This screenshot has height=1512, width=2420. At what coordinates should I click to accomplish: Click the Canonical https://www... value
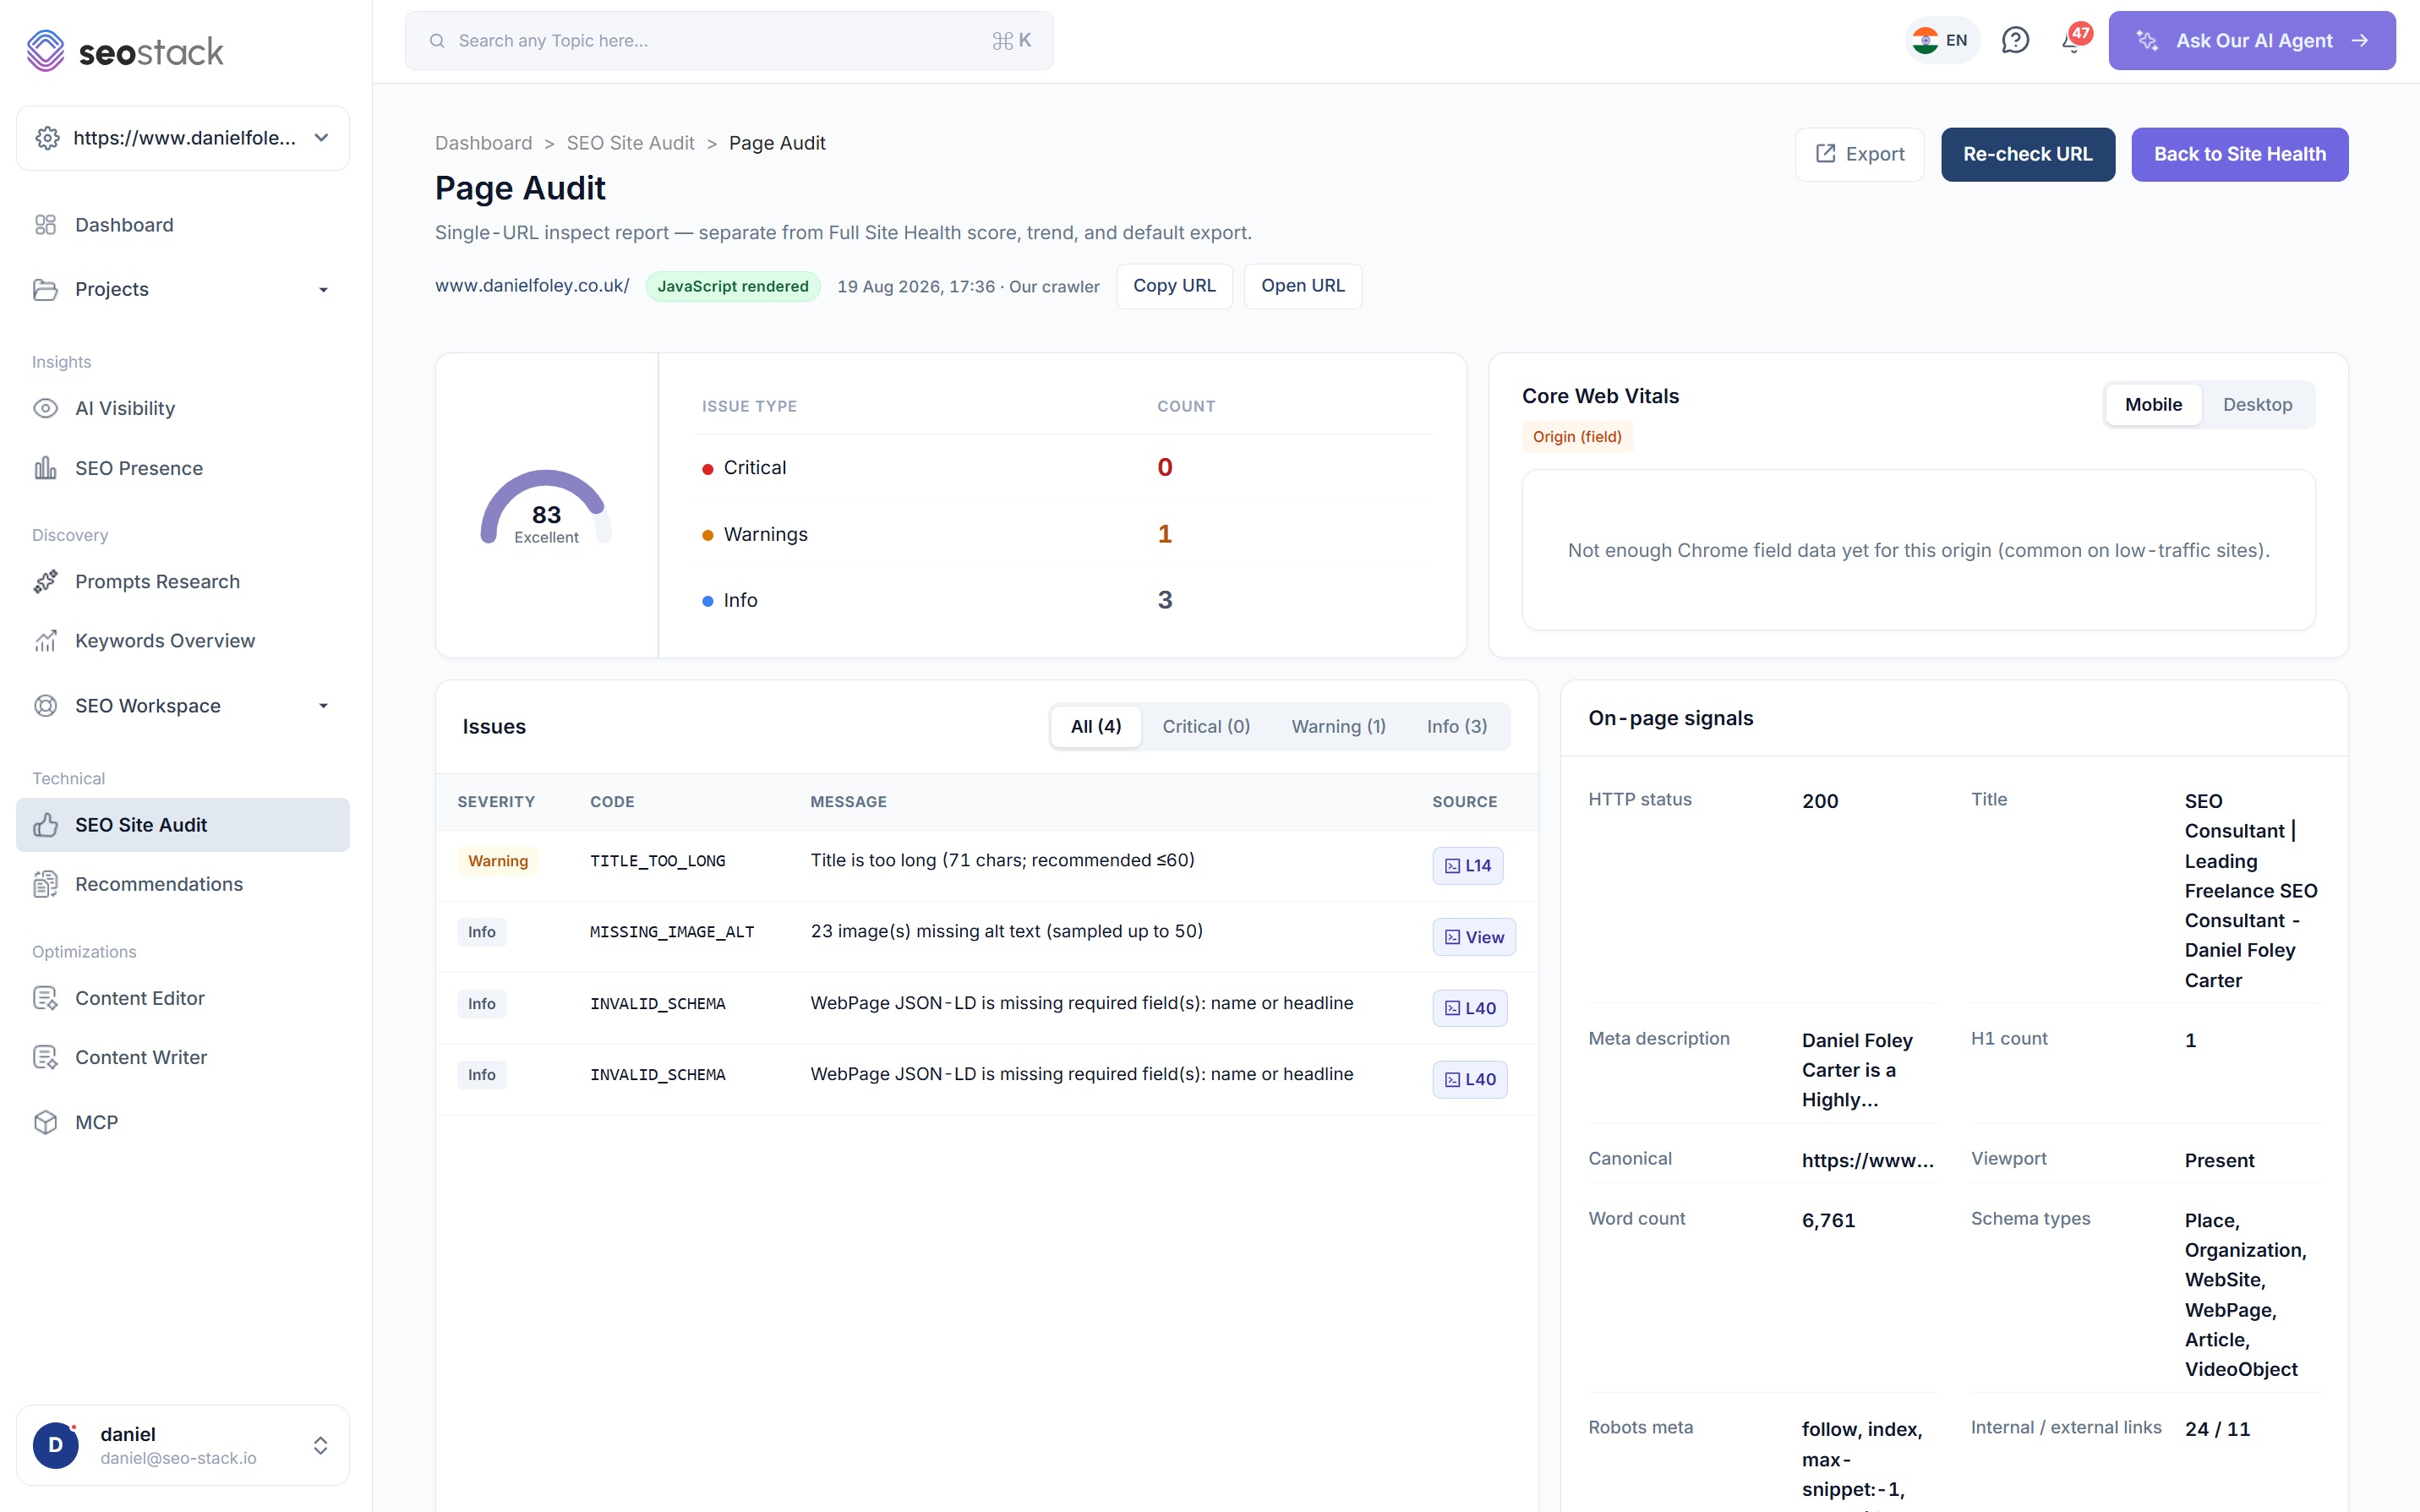point(1867,1160)
